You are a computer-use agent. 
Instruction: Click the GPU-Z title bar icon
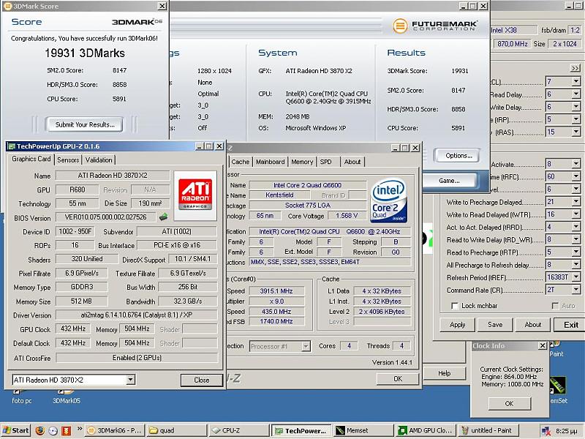(x=12, y=146)
